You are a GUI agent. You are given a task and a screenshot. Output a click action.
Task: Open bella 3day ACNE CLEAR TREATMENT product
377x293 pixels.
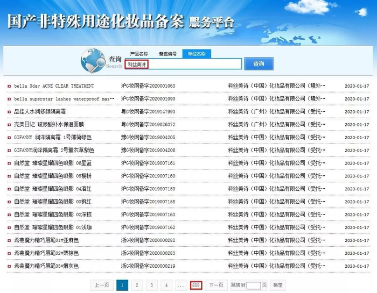coord(54,86)
